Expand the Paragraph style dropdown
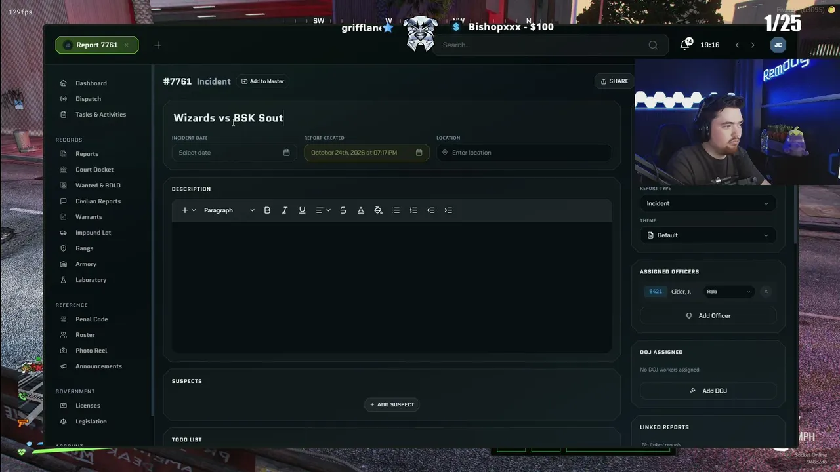840x472 pixels. (x=228, y=210)
